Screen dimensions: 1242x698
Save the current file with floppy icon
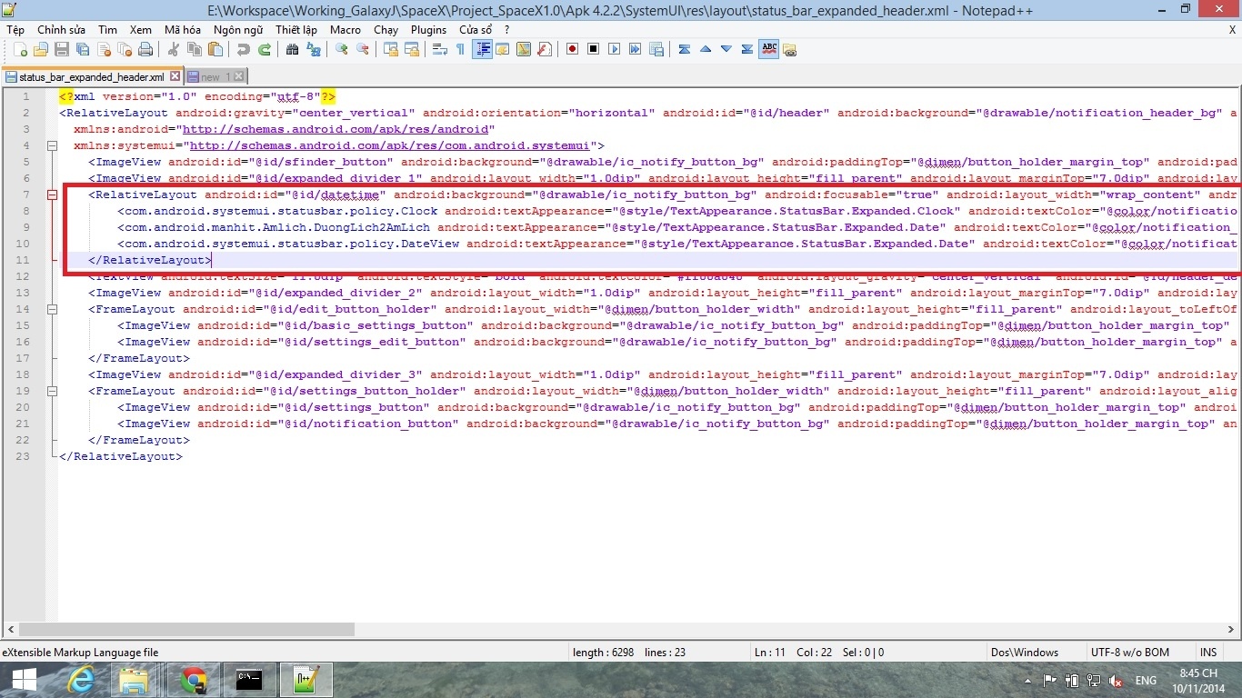tap(62, 49)
